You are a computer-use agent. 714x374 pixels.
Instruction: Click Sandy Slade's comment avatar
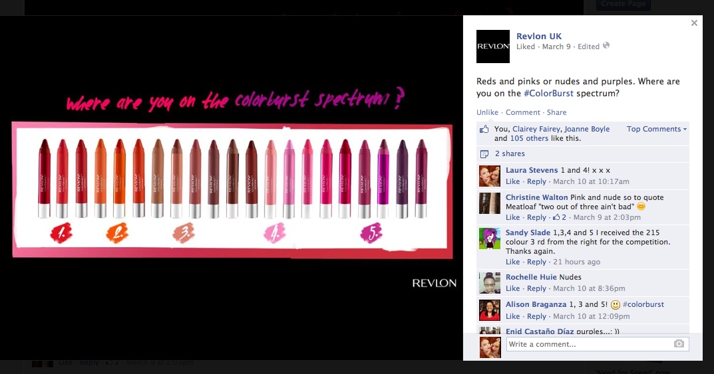point(490,238)
